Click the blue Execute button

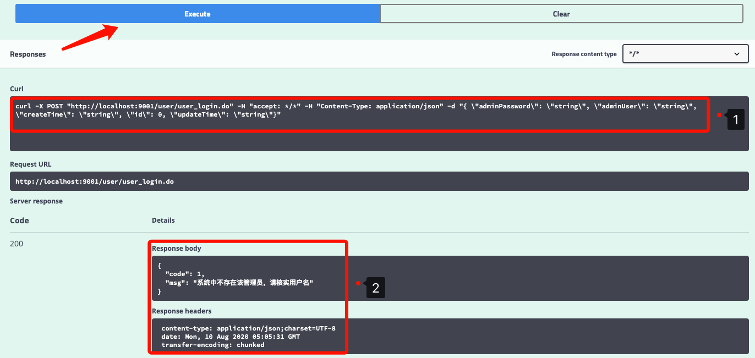(198, 14)
